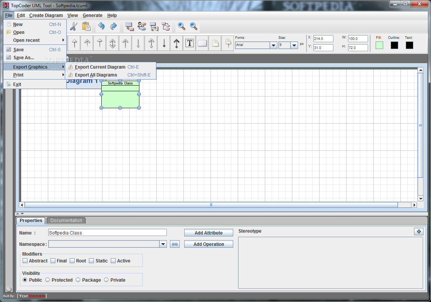Select the aggregation hollow diamond line tool
Screen dimensions: 431x302
(x=138, y=43)
